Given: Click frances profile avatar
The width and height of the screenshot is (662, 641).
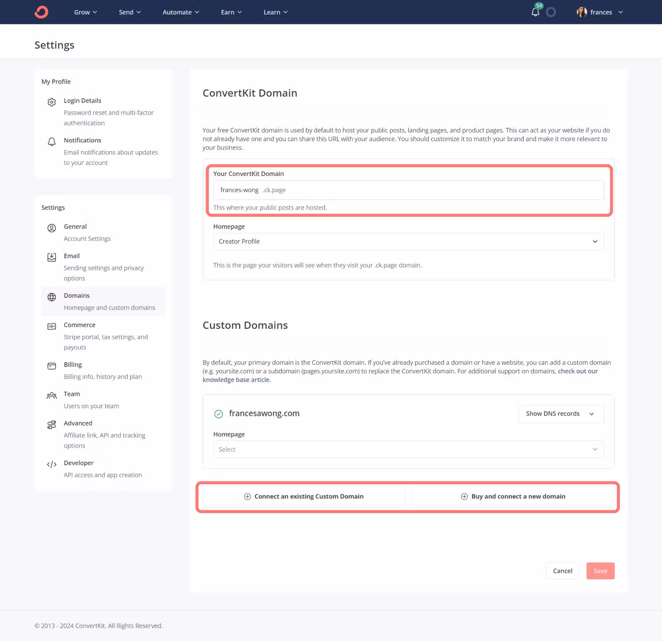Looking at the screenshot, I should point(582,12).
